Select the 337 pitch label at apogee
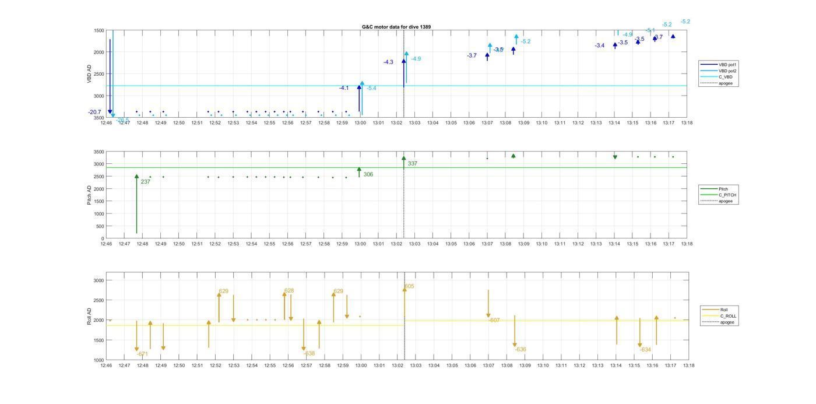This screenshot has height=404, width=816. click(412, 164)
